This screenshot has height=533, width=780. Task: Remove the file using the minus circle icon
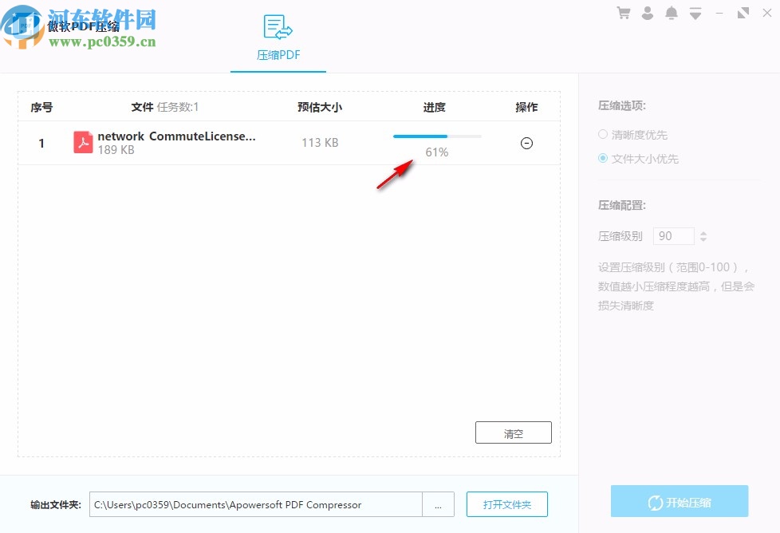(x=526, y=143)
